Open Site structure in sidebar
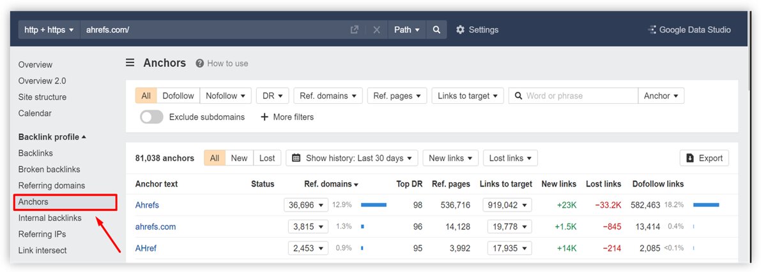Viewport: 761px width, 272px height. click(x=42, y=97)
